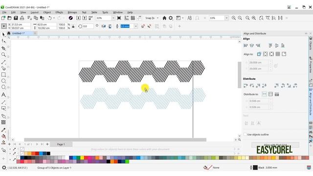313x176 pixels.
Task: Click the Import icon
Action: tap(78, 18)
